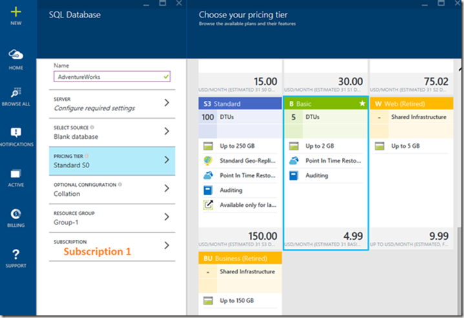464x318 pixels.
Task: Select the BU Business (Retired) tier header
Action: (x=240, y=258)
